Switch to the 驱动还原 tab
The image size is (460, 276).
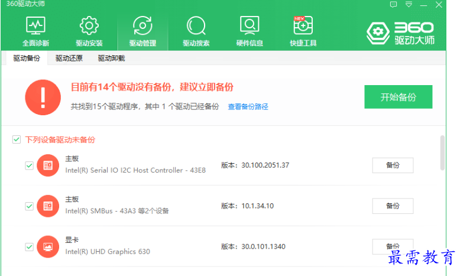pyautogui.click(x=69, y=58)
